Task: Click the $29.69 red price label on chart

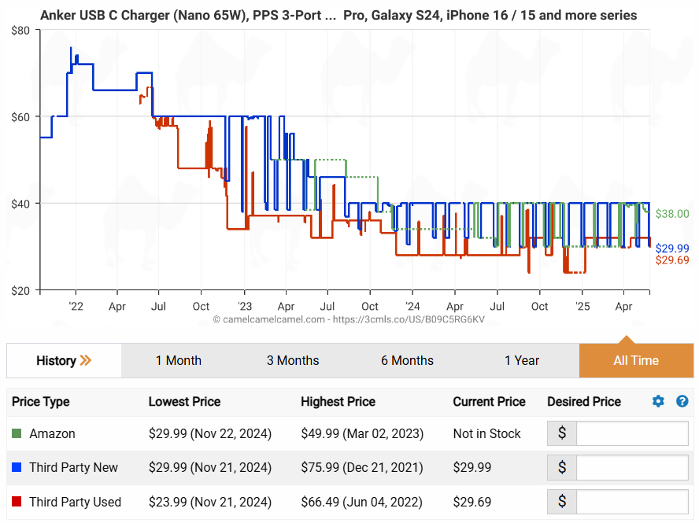Action: 672,260
